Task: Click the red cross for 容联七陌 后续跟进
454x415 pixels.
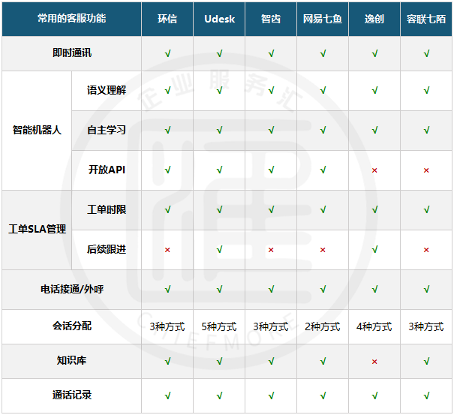Action: (x=426, y=250)
